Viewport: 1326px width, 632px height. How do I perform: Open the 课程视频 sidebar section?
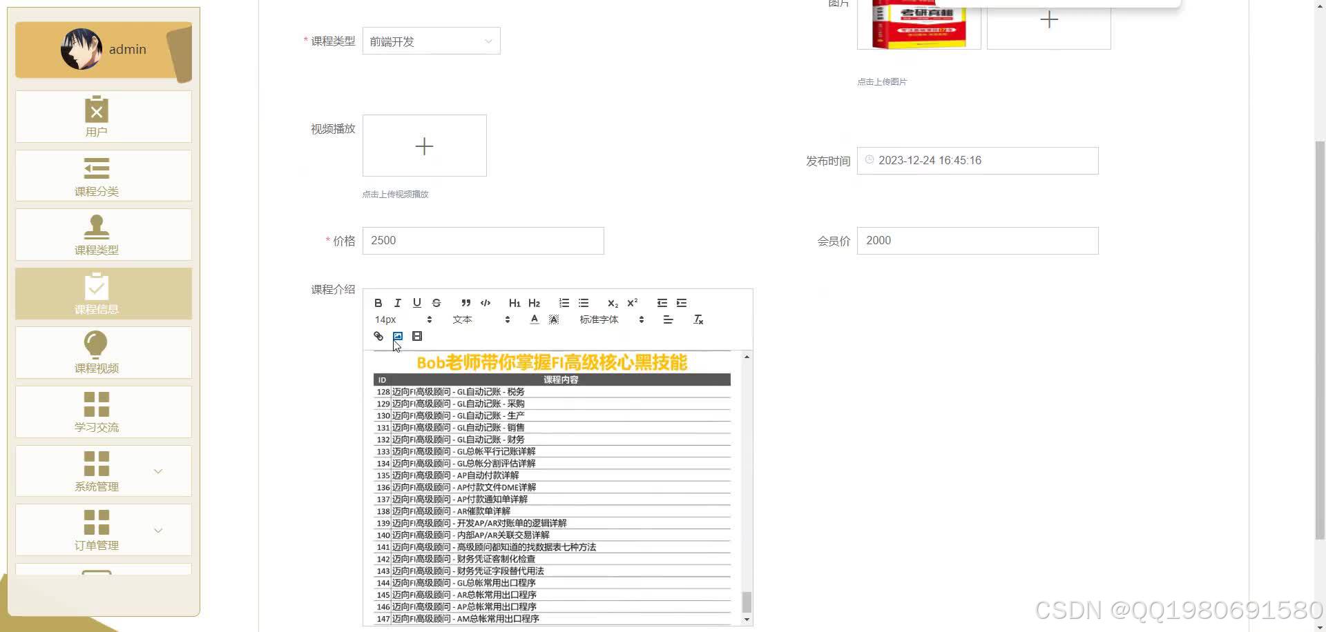[x=97, y=353]
